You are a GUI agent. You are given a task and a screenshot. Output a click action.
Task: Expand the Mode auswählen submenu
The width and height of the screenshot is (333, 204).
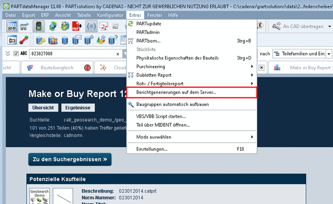(252, 137)
